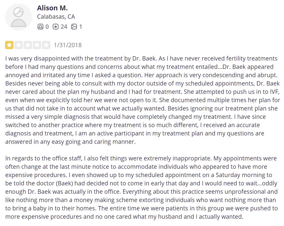Click the third gray rating star
Viewport: 284px width, 226px height.
click(28, 45)
